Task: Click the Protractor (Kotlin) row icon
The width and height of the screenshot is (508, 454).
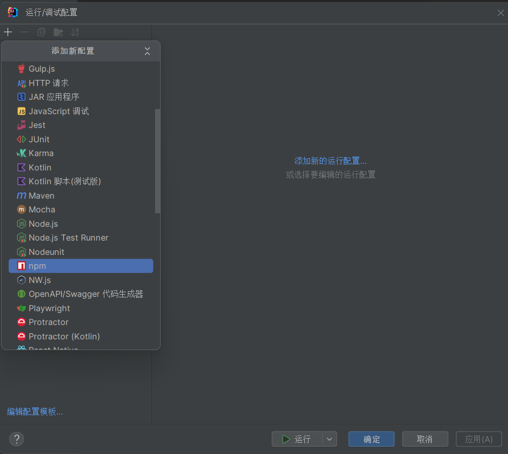Action: click(x=21, y=336)
